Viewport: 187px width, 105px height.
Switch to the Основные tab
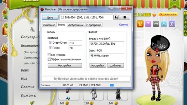(49, 25)
